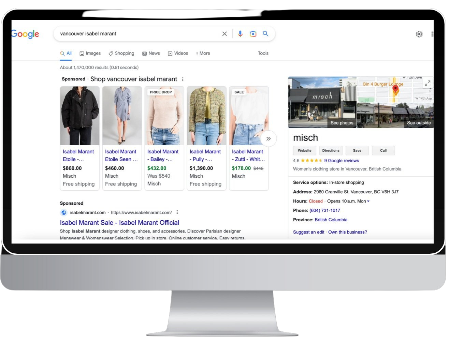Open the SALE white top product image
Image resolution: width=450 pixels, height=341 pixels.
coord(249,116)
